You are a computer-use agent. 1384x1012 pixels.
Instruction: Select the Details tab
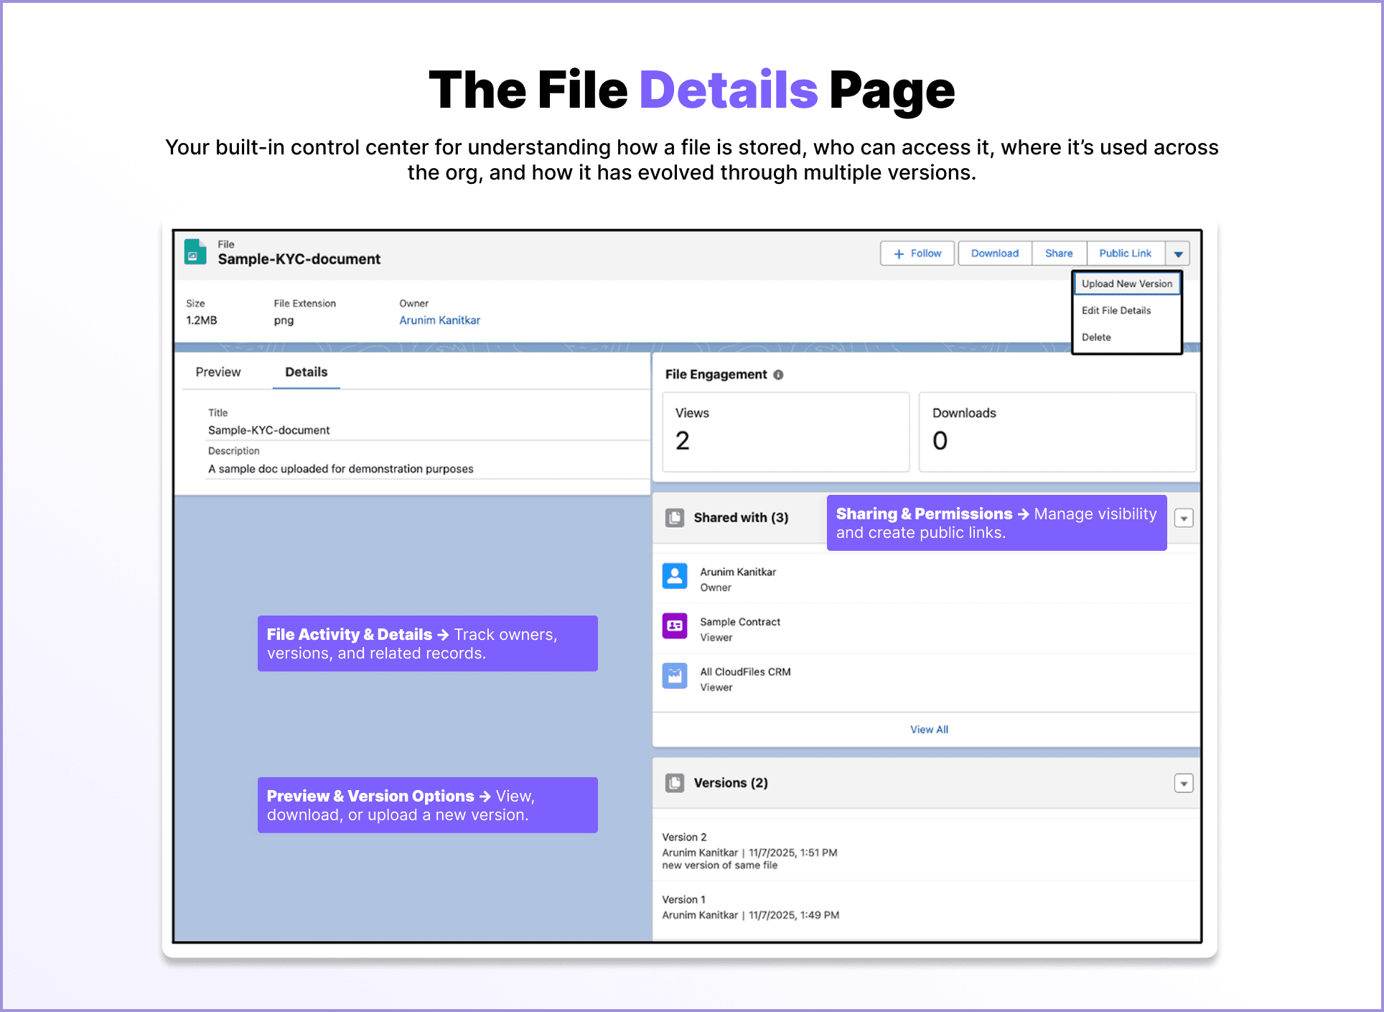pos(306,372)
